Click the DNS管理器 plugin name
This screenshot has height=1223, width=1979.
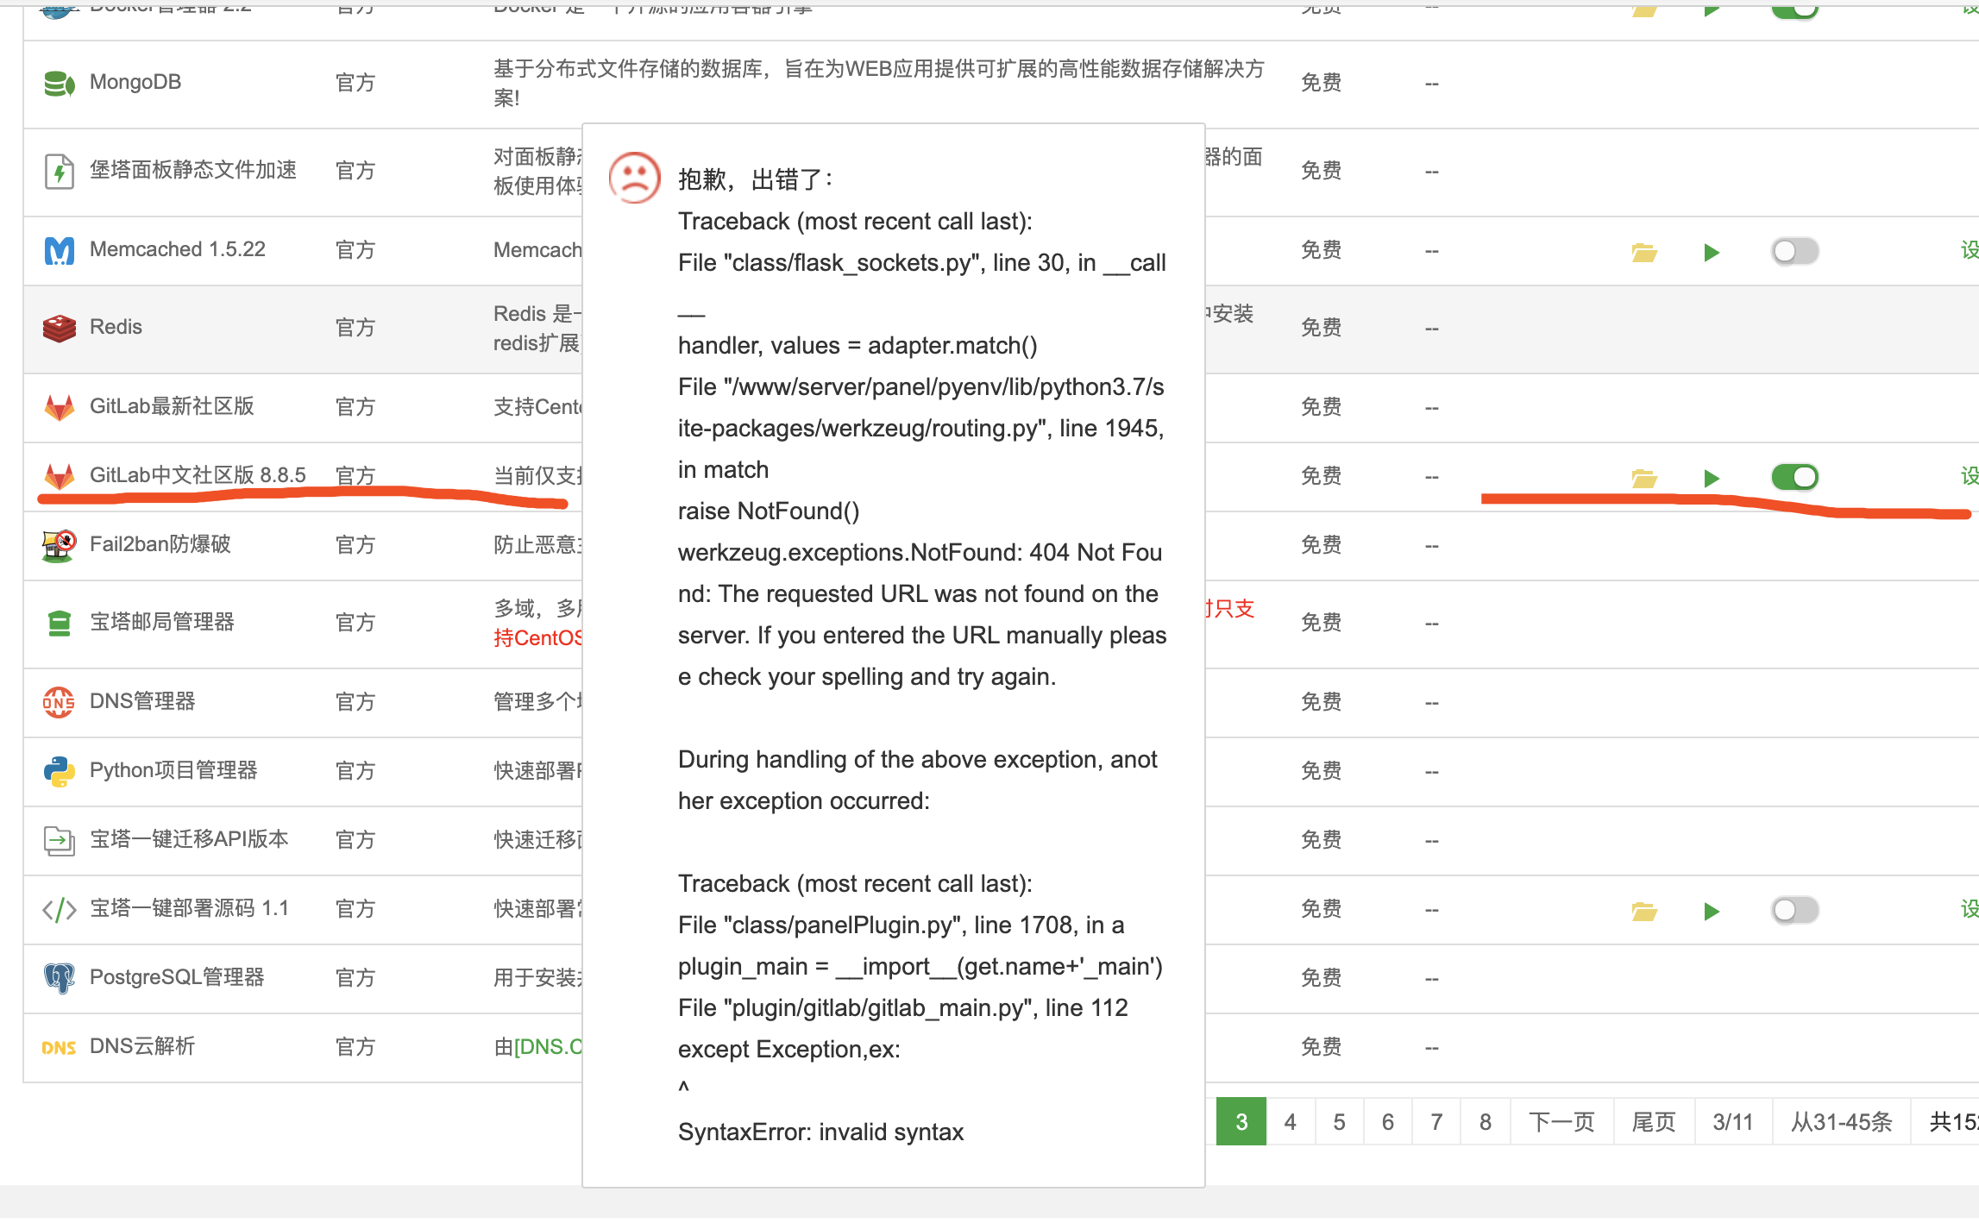(142, 701)
